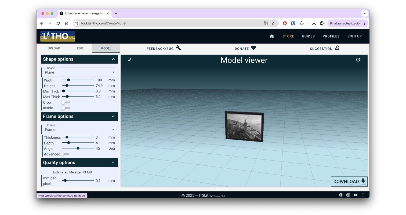
Task: Open the browser home page
Action: tap(67, 23)
